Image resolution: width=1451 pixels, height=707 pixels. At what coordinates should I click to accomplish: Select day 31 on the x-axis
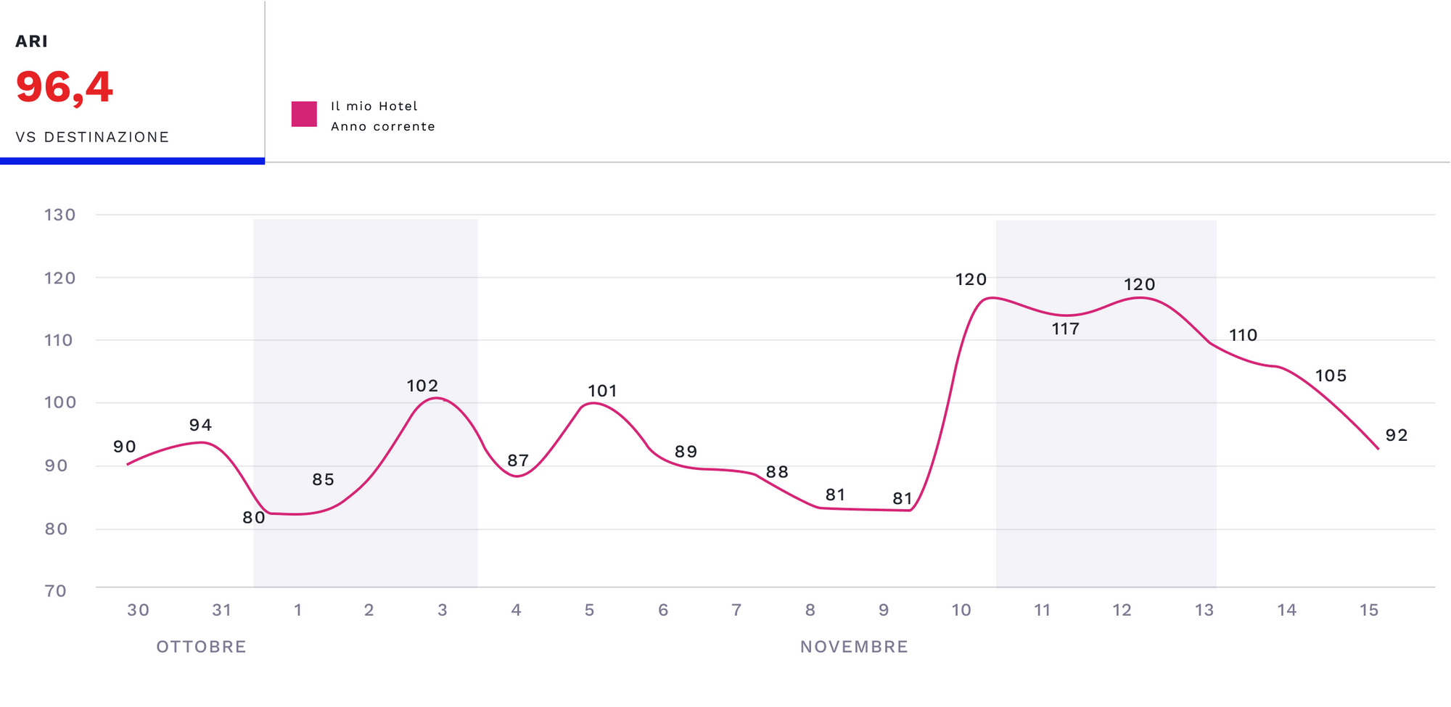point(221,611)
